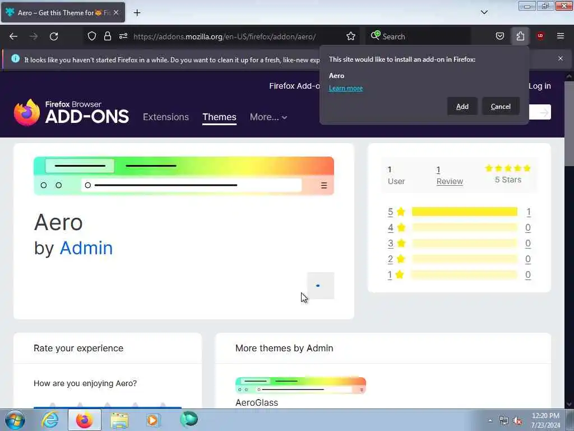Open Pocket save icon
Image resolution: width=574 pixels, height=431 pixels.
(x=499, y=36)
